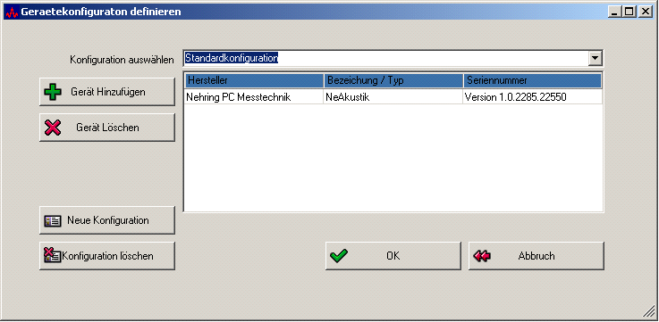The width and height of the screenshot is (659, 322).
Task: Click the Gerät Löschen button label
Action: coord(107,127)
